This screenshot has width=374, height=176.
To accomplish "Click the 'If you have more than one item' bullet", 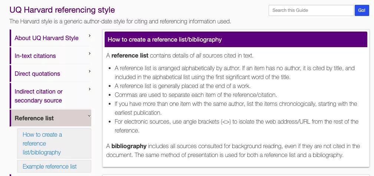I will 236,108.
